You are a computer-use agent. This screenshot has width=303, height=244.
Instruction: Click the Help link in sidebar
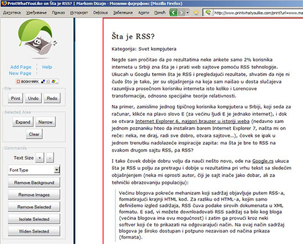coord(47,67)
